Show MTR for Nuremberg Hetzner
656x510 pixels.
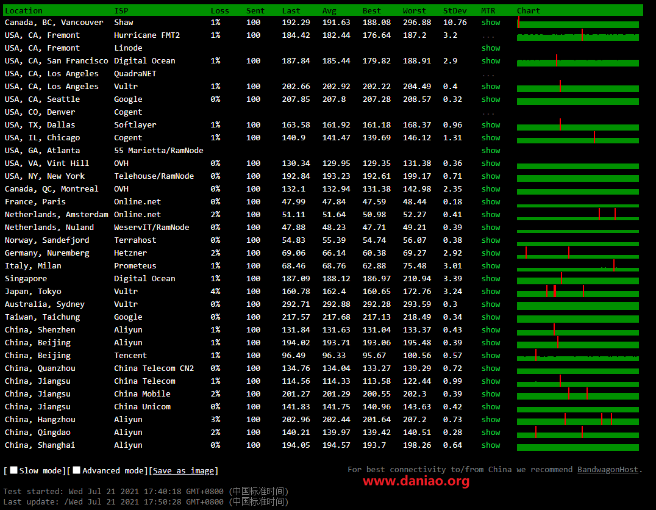point(491,253)
